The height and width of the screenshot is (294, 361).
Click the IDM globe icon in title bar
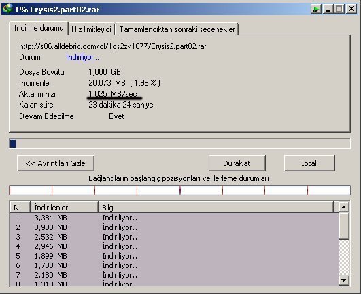point(7,9)
